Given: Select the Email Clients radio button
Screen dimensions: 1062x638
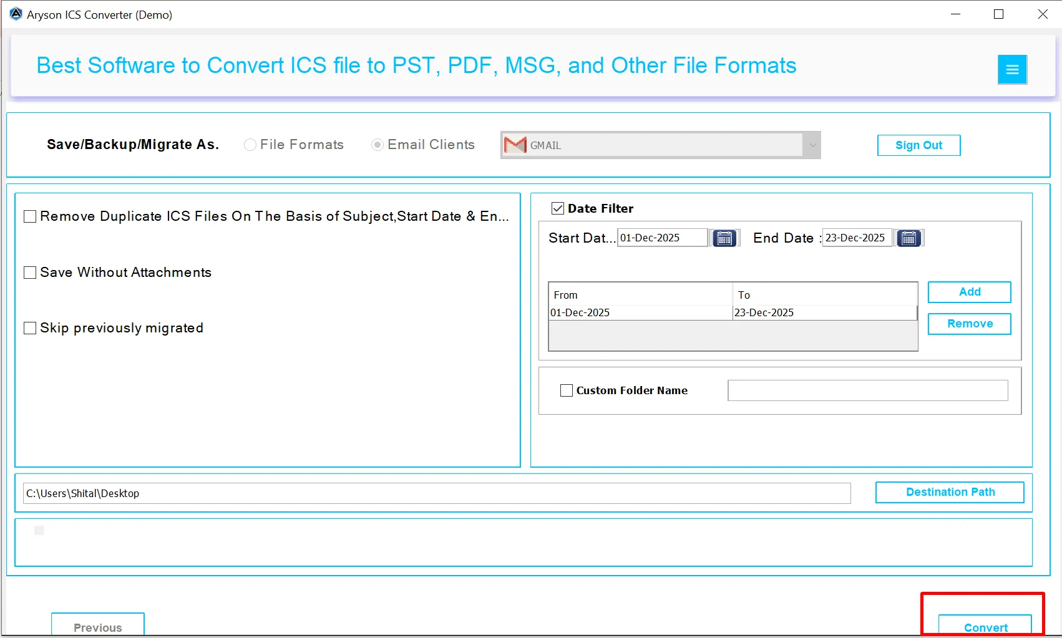Looking at the screenshot, I should click(377, 144).
